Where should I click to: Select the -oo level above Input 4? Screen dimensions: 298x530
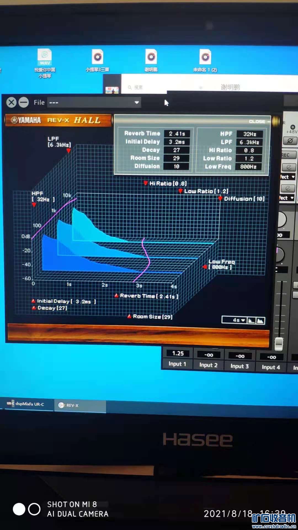(272, 357)
